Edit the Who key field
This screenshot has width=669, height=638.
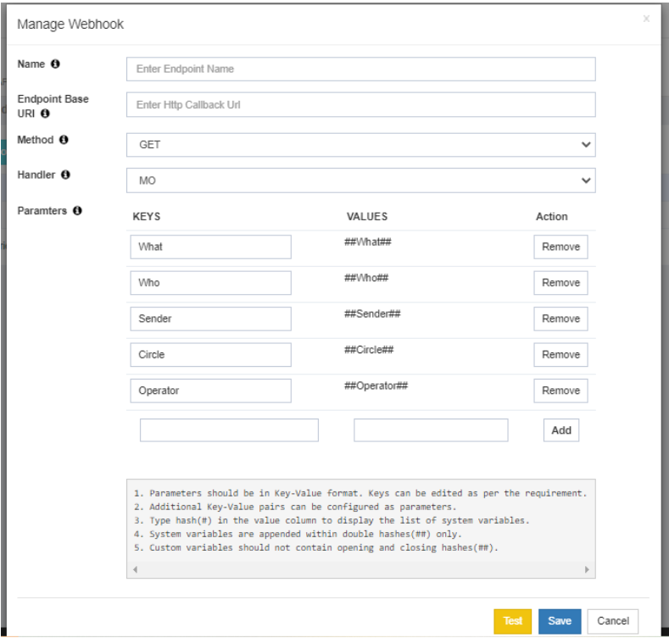(211, 283)
